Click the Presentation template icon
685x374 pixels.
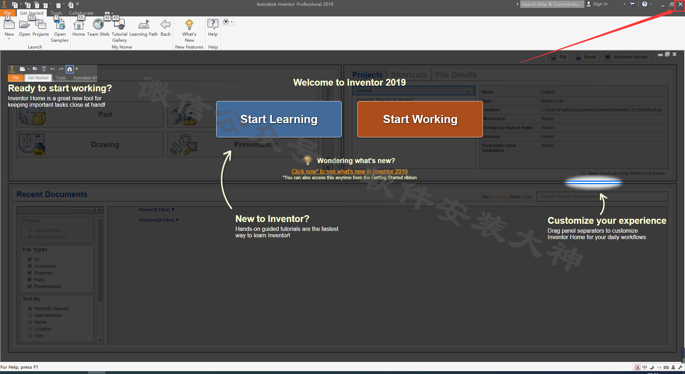pos(183,144)
